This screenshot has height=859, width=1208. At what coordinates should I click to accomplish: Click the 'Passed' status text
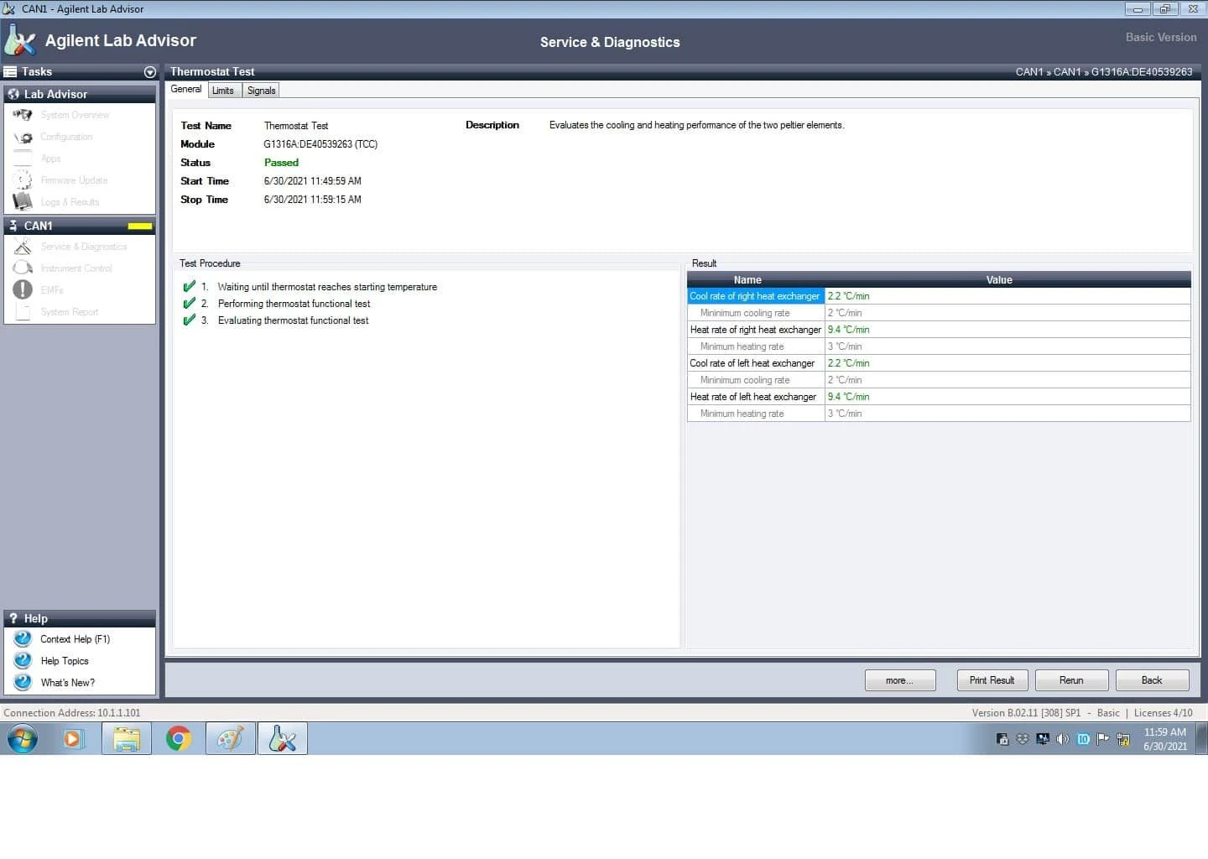pyautogui.click(x=281, y=163)
